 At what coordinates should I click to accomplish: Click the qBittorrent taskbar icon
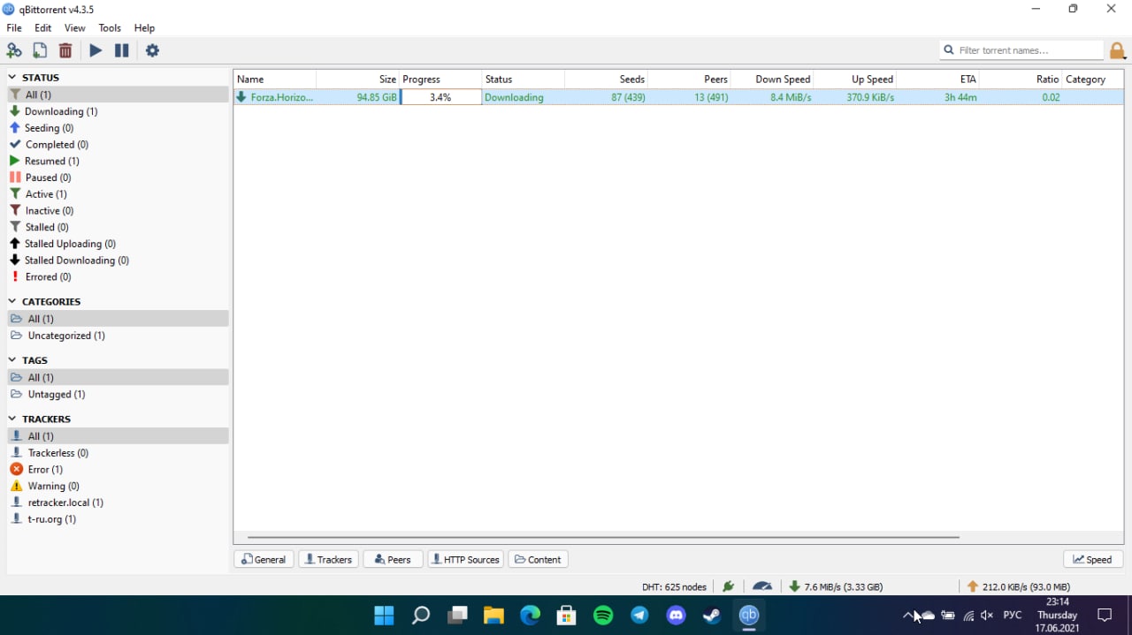(749, 616)
